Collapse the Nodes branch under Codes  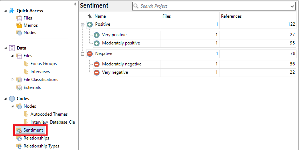point(13,107)
